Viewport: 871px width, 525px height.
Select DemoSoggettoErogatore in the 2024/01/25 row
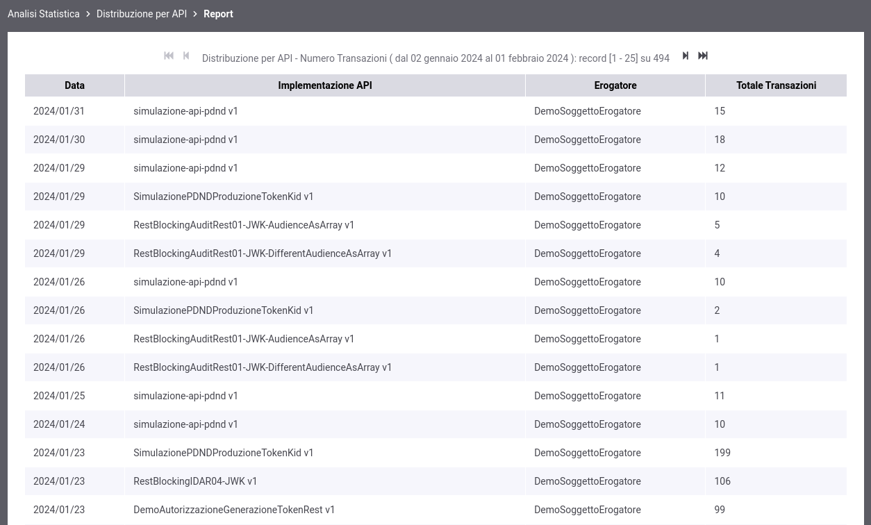click(x=588, y=396)
